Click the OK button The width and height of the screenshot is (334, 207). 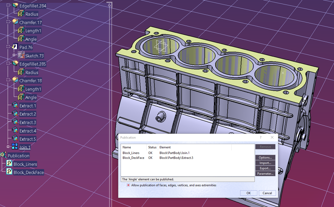[x=248, y=193]
